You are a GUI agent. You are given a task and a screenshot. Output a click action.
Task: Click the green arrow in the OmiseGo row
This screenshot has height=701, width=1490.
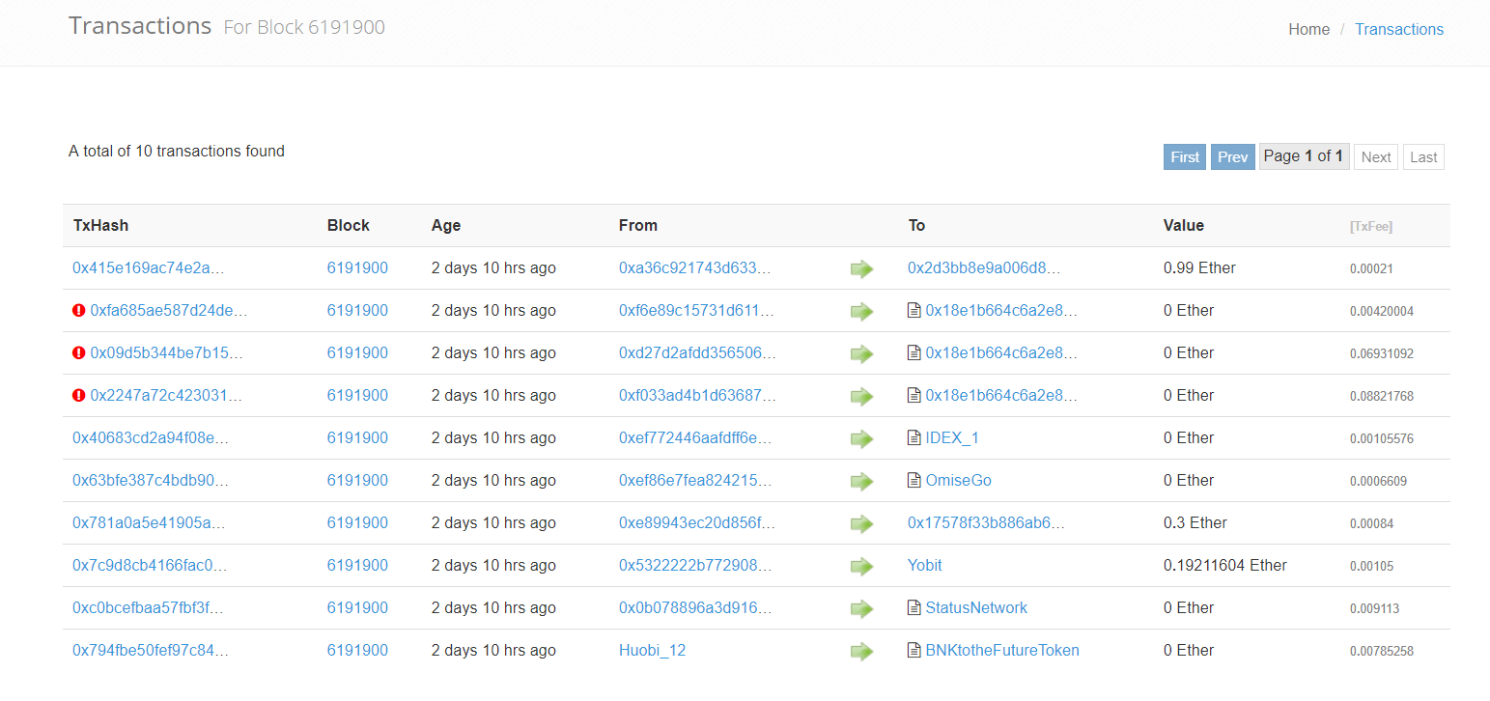pyautogui.click(x=861, y=482)
